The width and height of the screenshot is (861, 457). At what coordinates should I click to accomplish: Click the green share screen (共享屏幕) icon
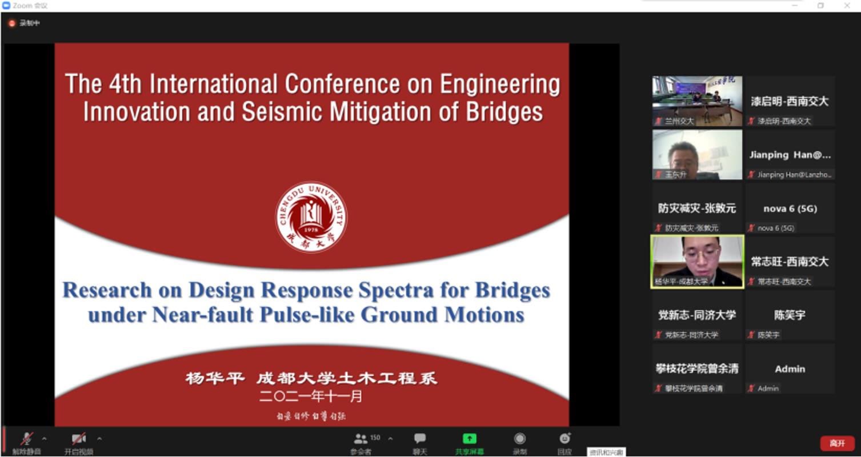(469, 439)
